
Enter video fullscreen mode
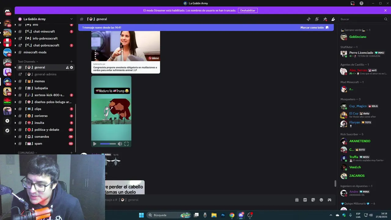point(126,144)
